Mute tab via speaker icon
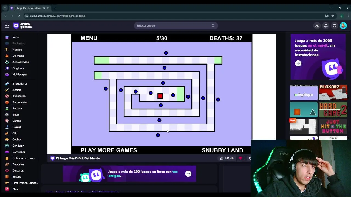The width and height of the screenshot is (351, 197). pos(44,8)
